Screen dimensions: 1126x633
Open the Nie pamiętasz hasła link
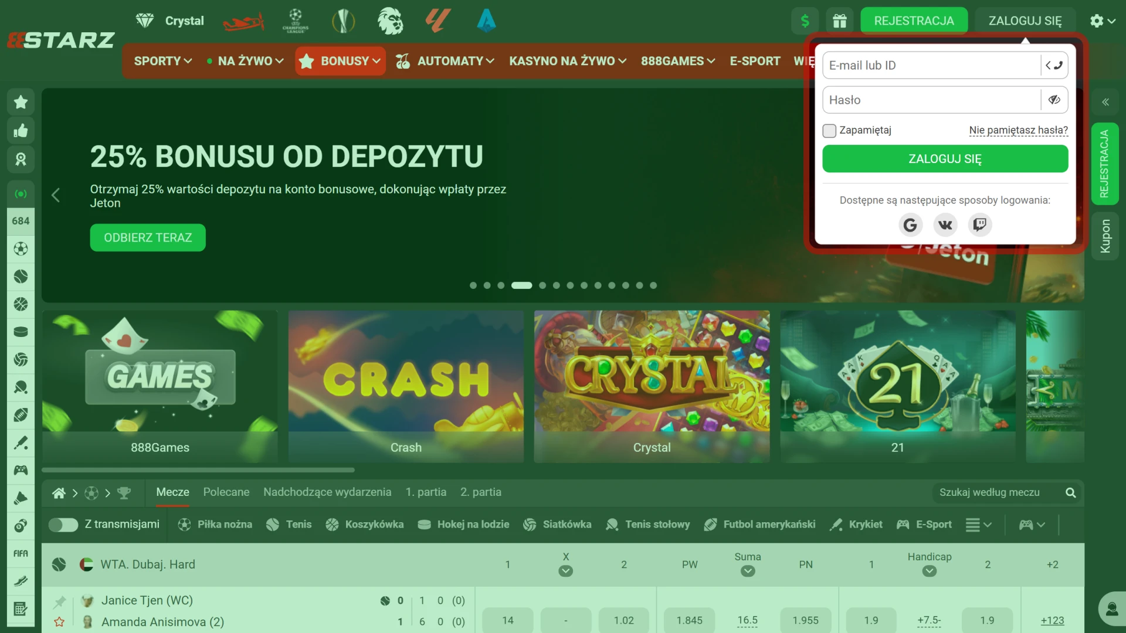[x=1018, y=130]
